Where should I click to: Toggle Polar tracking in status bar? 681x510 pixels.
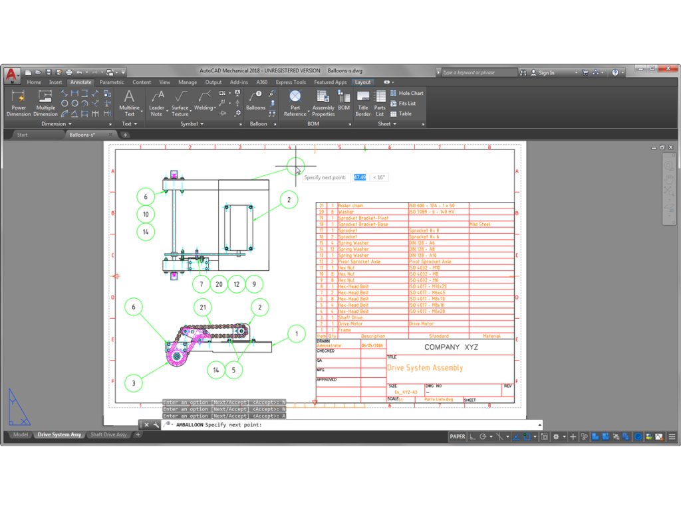(x=483, y=437)
